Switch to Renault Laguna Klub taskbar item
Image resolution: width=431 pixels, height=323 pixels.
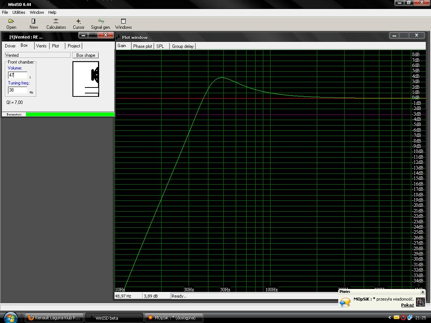click(x=54, y=318)
